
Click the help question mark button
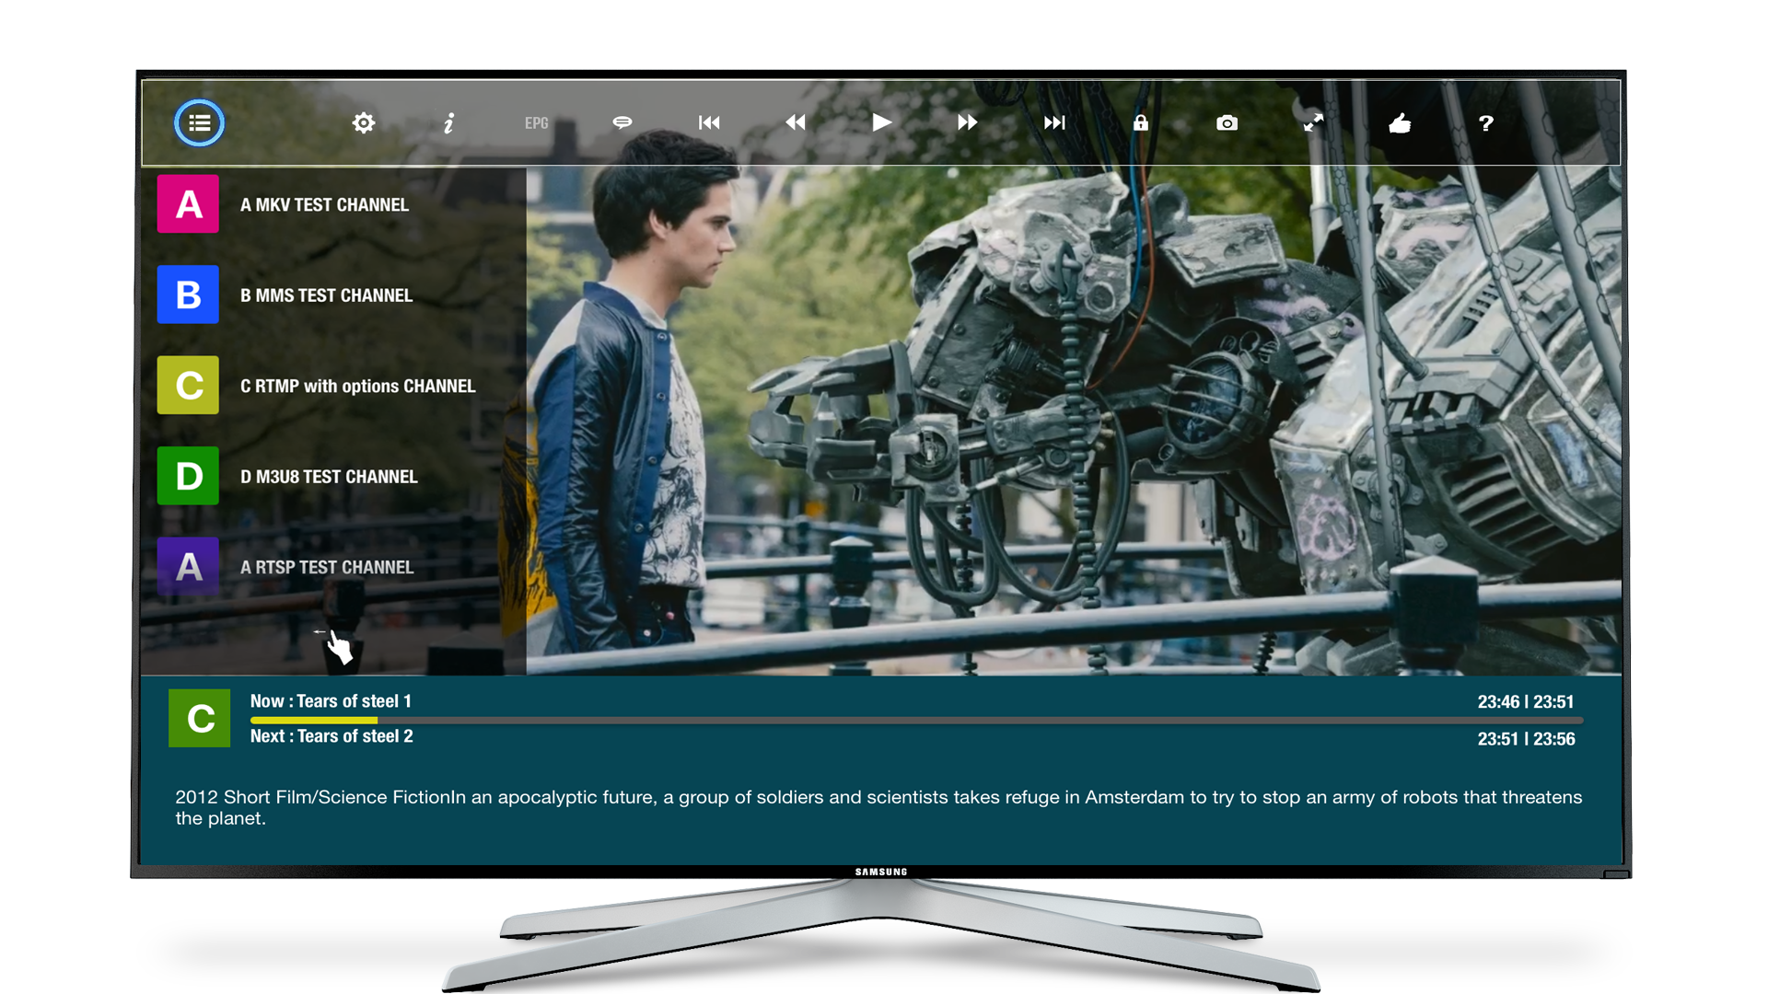(x=1485, y=122)
